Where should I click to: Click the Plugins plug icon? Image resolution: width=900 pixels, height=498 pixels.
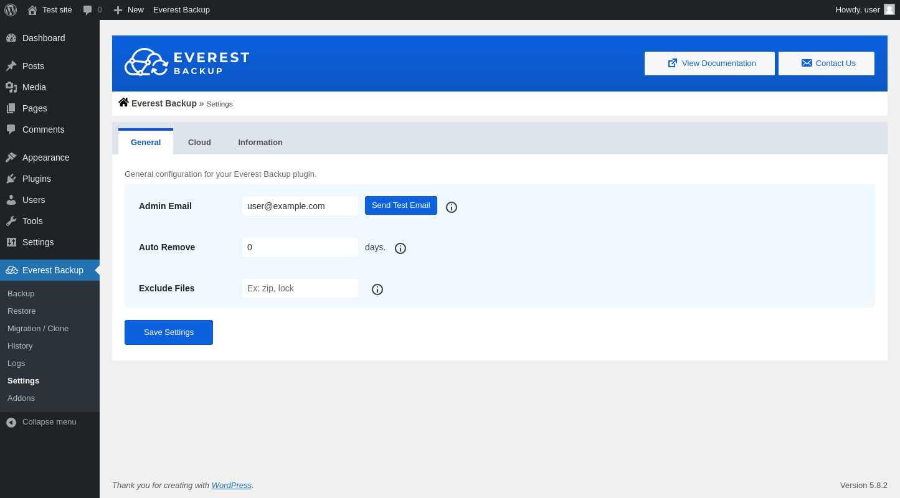(11, 179)
